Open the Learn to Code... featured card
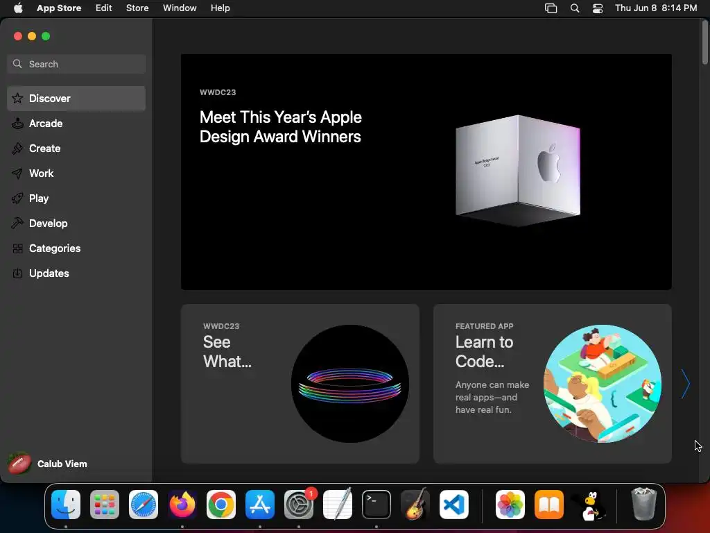This screenshot has height=533, width=710. (x=553, y=383)
